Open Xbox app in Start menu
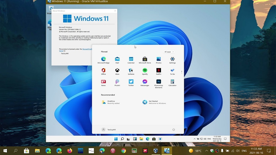Image resolution: width=276 pixels, height=155 pixels. click(117, 70)
